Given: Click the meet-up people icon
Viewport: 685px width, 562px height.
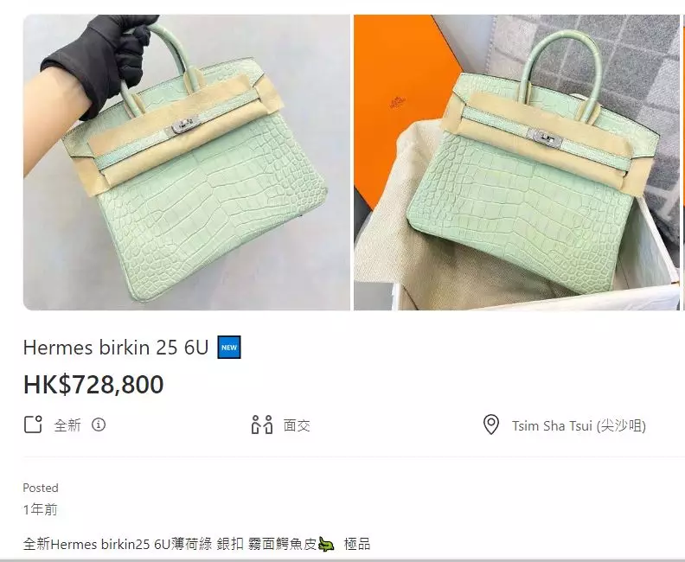Looking at the screenshot, I should pyautogui.click(x=262, y=425).
